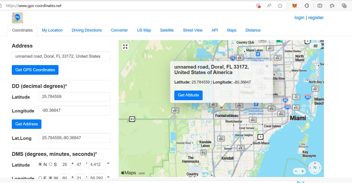Click the Hialeah label on map

pos(248,92)
